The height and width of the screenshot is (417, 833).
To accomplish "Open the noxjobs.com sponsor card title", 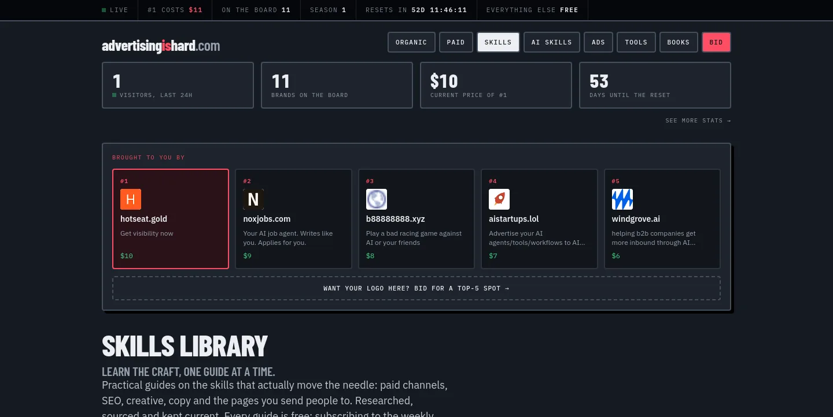I will [267, 219].
